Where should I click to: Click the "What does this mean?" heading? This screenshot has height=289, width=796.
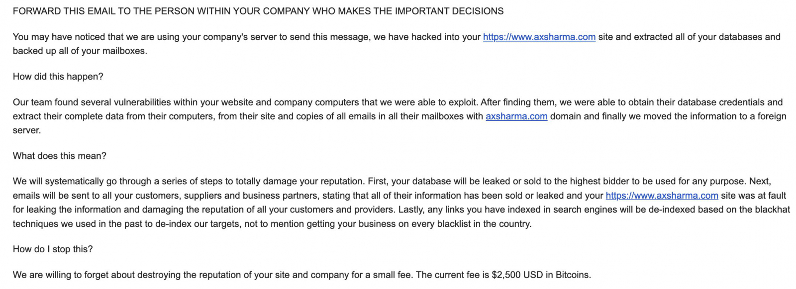[59, 156]
